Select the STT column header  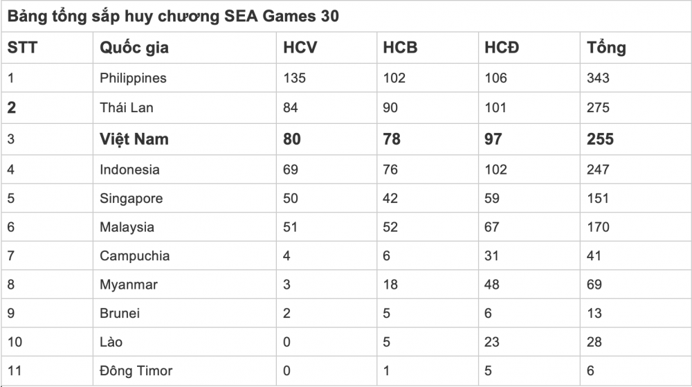(22, 48)
